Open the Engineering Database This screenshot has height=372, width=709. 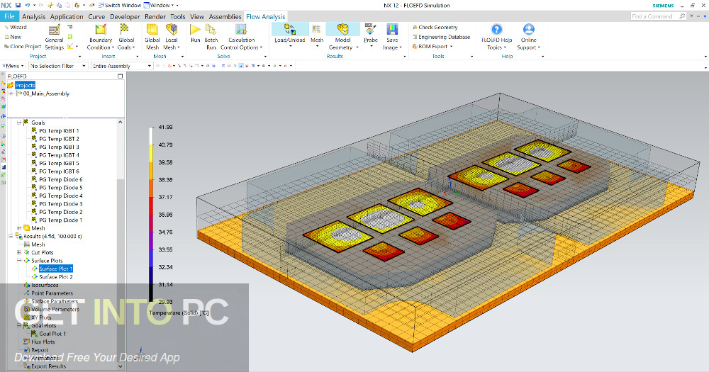tap(441, 37)
